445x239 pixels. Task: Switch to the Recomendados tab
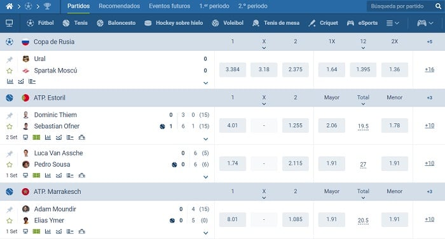click(120, 6)
